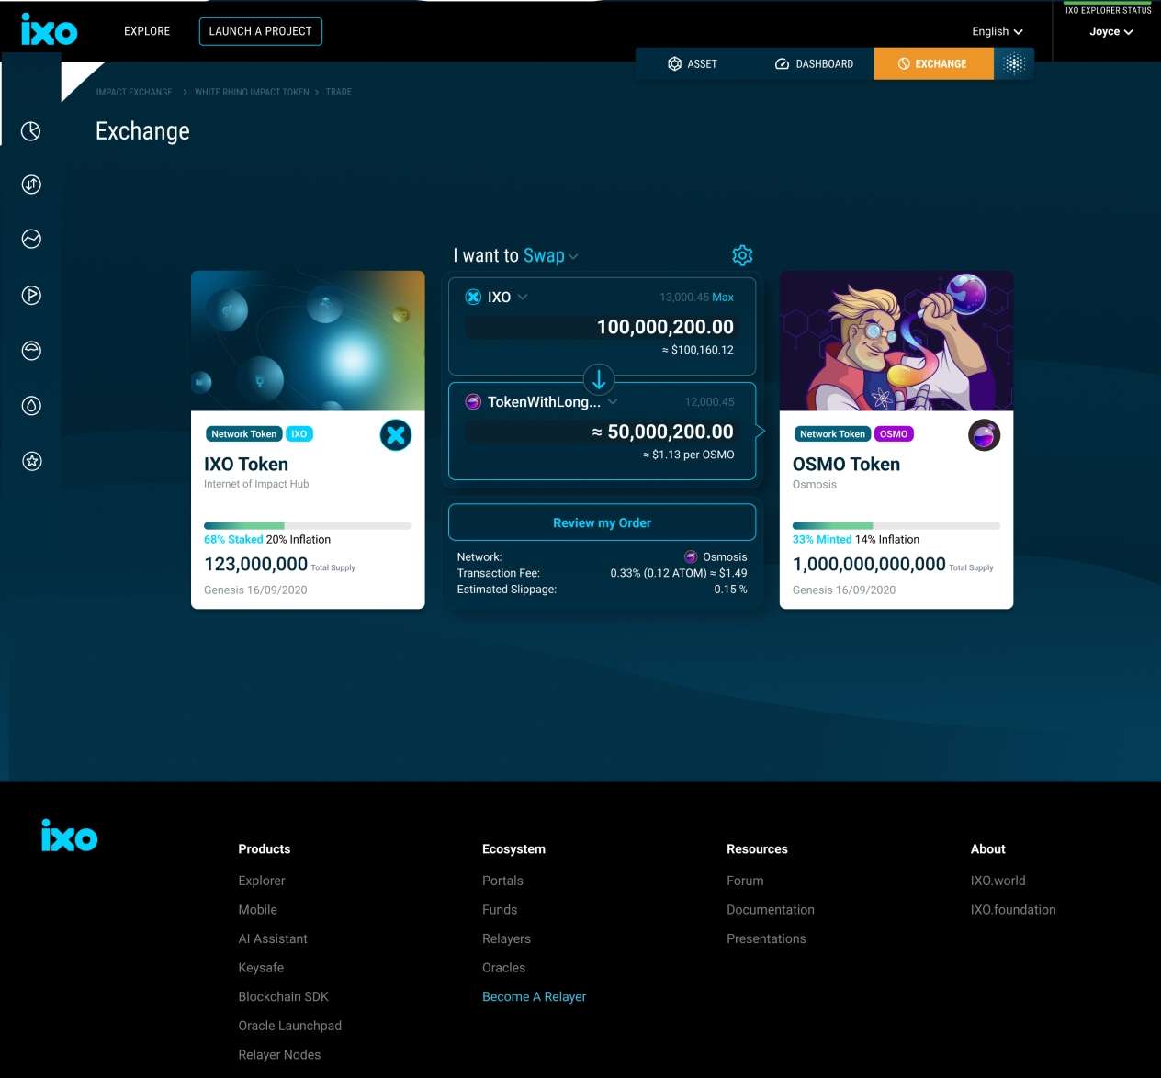Click the round IXO logo on the IXO Token card
Screen dimensions: 1161x1078
pyautogui.click(x=396, y=435)
